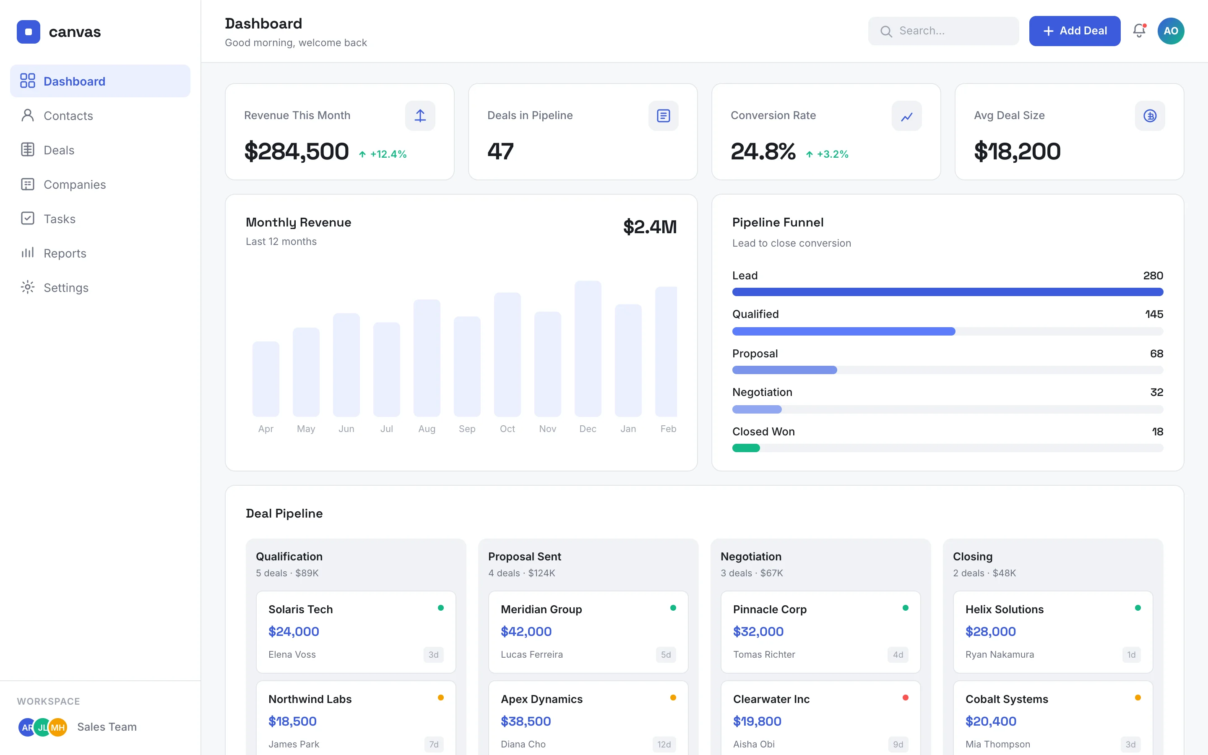Click the Dashboard grid icon in sidebar

point(27,81)
